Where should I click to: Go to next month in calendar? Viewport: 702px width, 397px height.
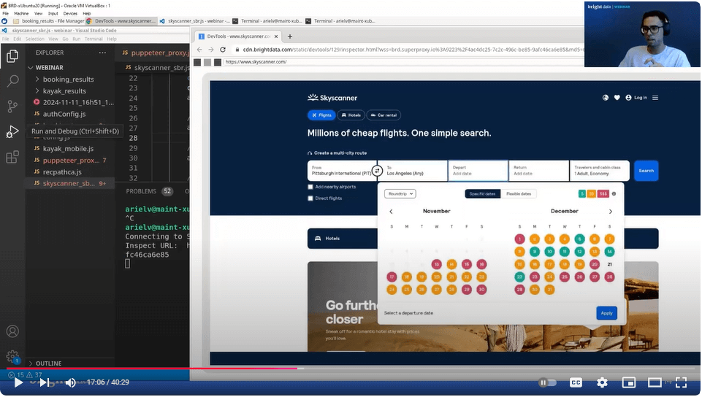611,212
